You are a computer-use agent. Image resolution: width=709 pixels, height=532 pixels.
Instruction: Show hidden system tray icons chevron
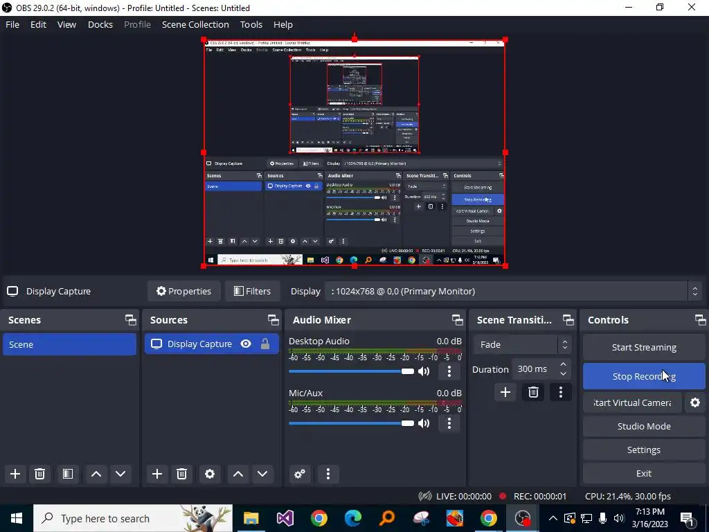coord(553,518)
